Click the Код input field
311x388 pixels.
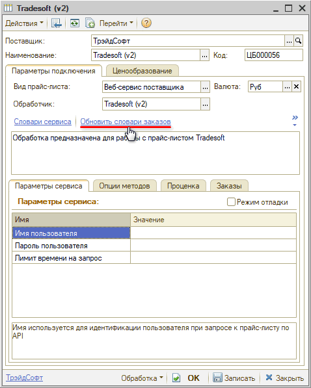pos(274,55)
